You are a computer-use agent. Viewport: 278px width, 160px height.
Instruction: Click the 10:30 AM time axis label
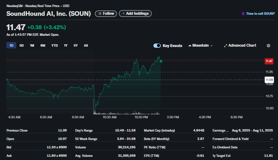[109, 117]
